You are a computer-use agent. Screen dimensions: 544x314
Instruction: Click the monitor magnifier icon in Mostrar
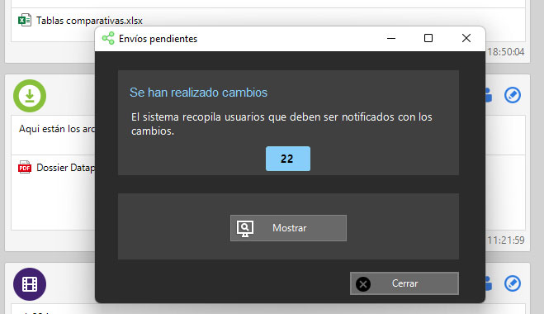point(245,228)
